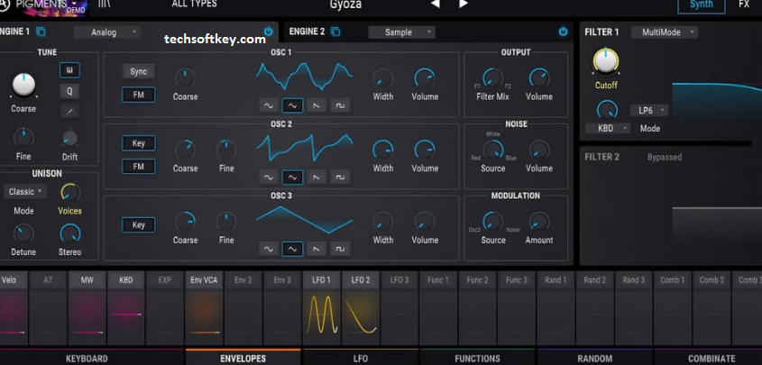Choose triangle waveform for OSC 1

click(292, 105)
